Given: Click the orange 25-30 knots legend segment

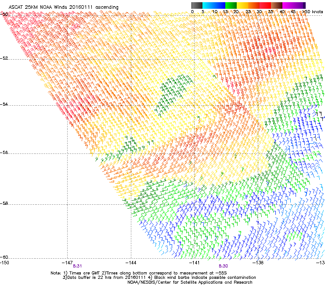Looking at the screenshot, I should [x=254, y=5].
